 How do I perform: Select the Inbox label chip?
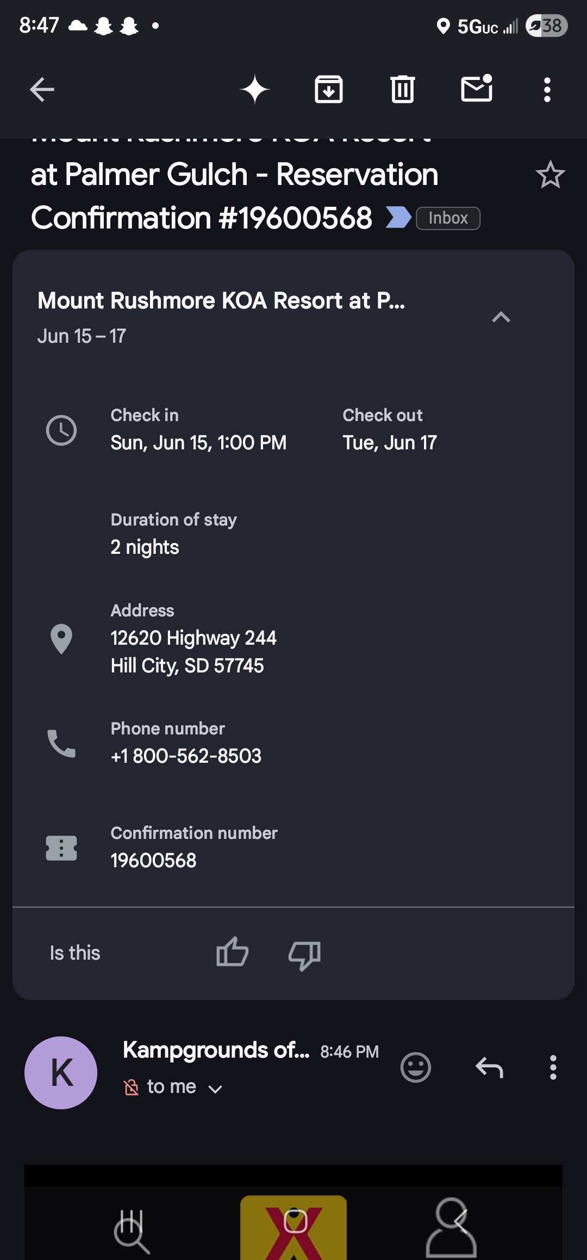pyautogui.click(x=448, y=218)
